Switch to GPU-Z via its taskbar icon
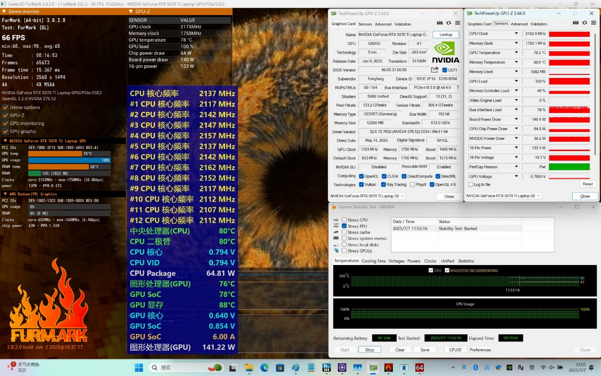The height and width of the screenshot is (376, 601). [x=373, y=367]
